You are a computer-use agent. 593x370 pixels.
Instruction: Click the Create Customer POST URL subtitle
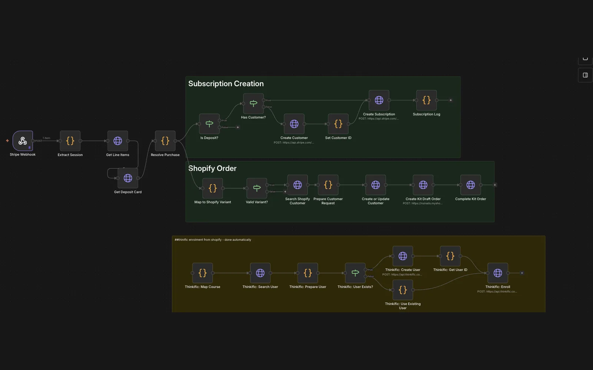tap(294, 142)
